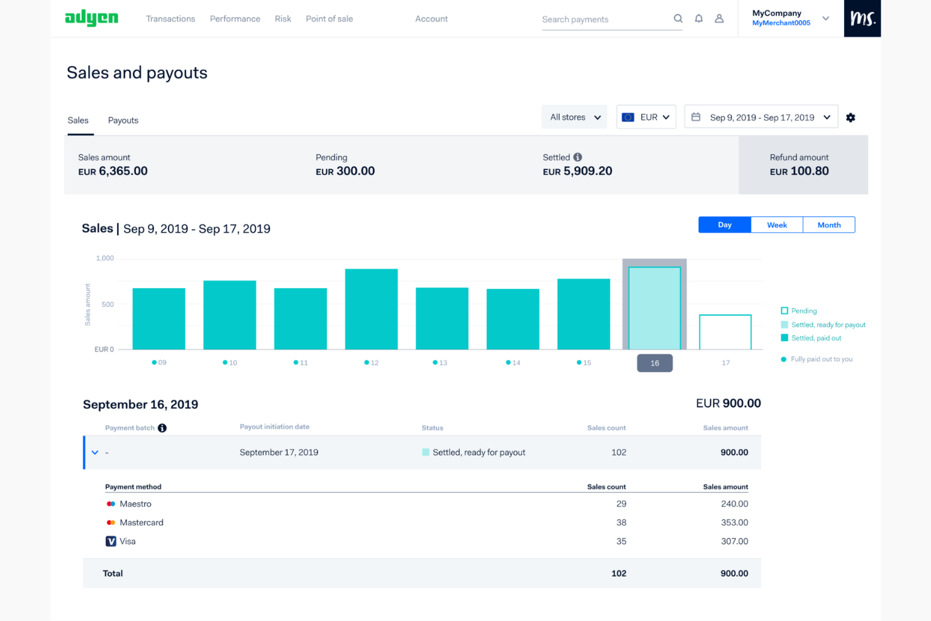
Task: Click the Settled info icon
Action: 577,157
